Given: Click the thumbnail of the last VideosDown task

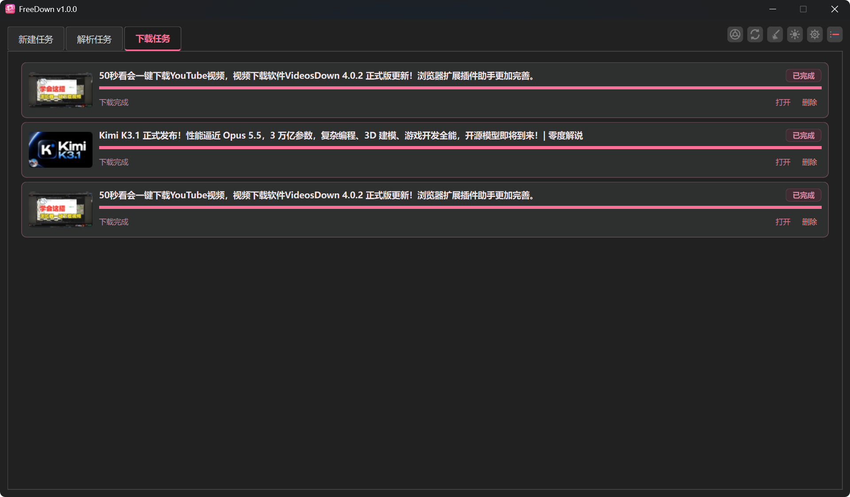Looking at the screenshot, I should click(61, 209).
